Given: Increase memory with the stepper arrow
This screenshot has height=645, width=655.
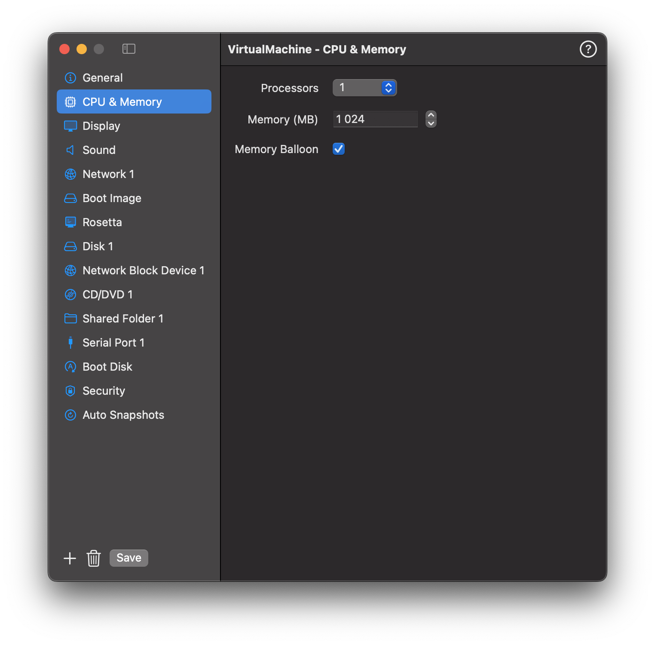Looking at the screenshot, I should [430, 116].
